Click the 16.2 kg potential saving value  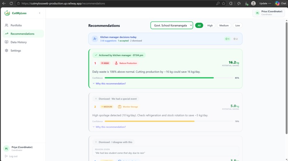234,62
